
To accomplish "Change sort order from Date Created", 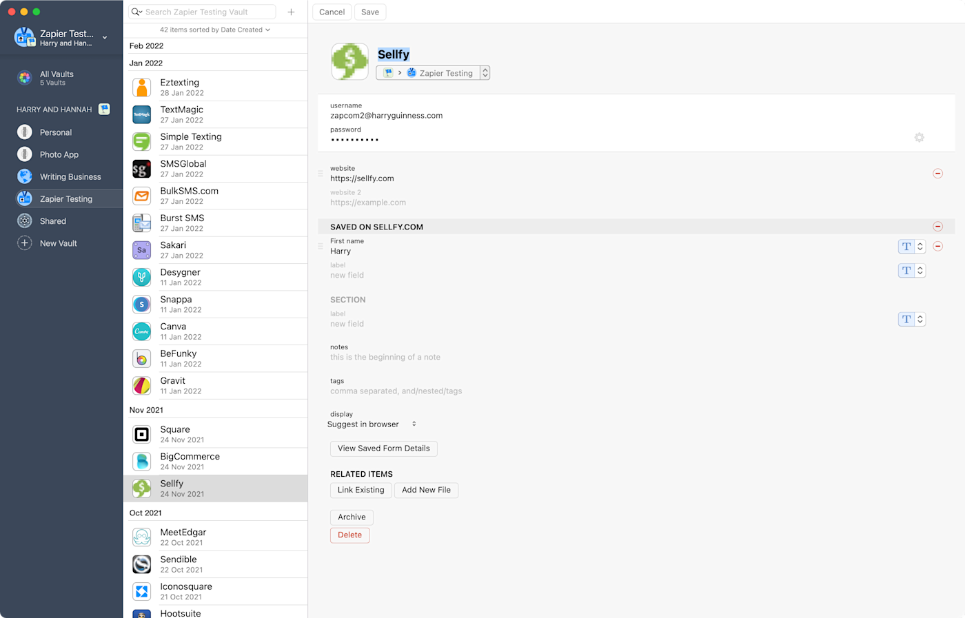I will pos(215,30).
